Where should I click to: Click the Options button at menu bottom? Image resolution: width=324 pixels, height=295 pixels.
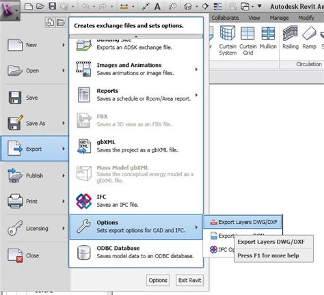click(x=158, y=280)
